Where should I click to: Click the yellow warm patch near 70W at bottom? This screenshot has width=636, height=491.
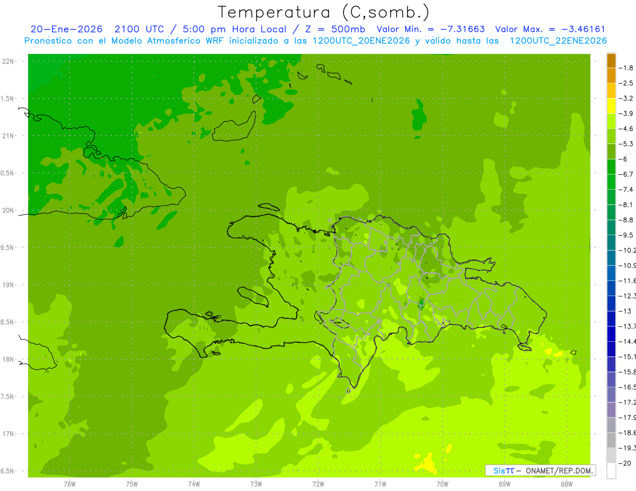[x=426, y=464]
